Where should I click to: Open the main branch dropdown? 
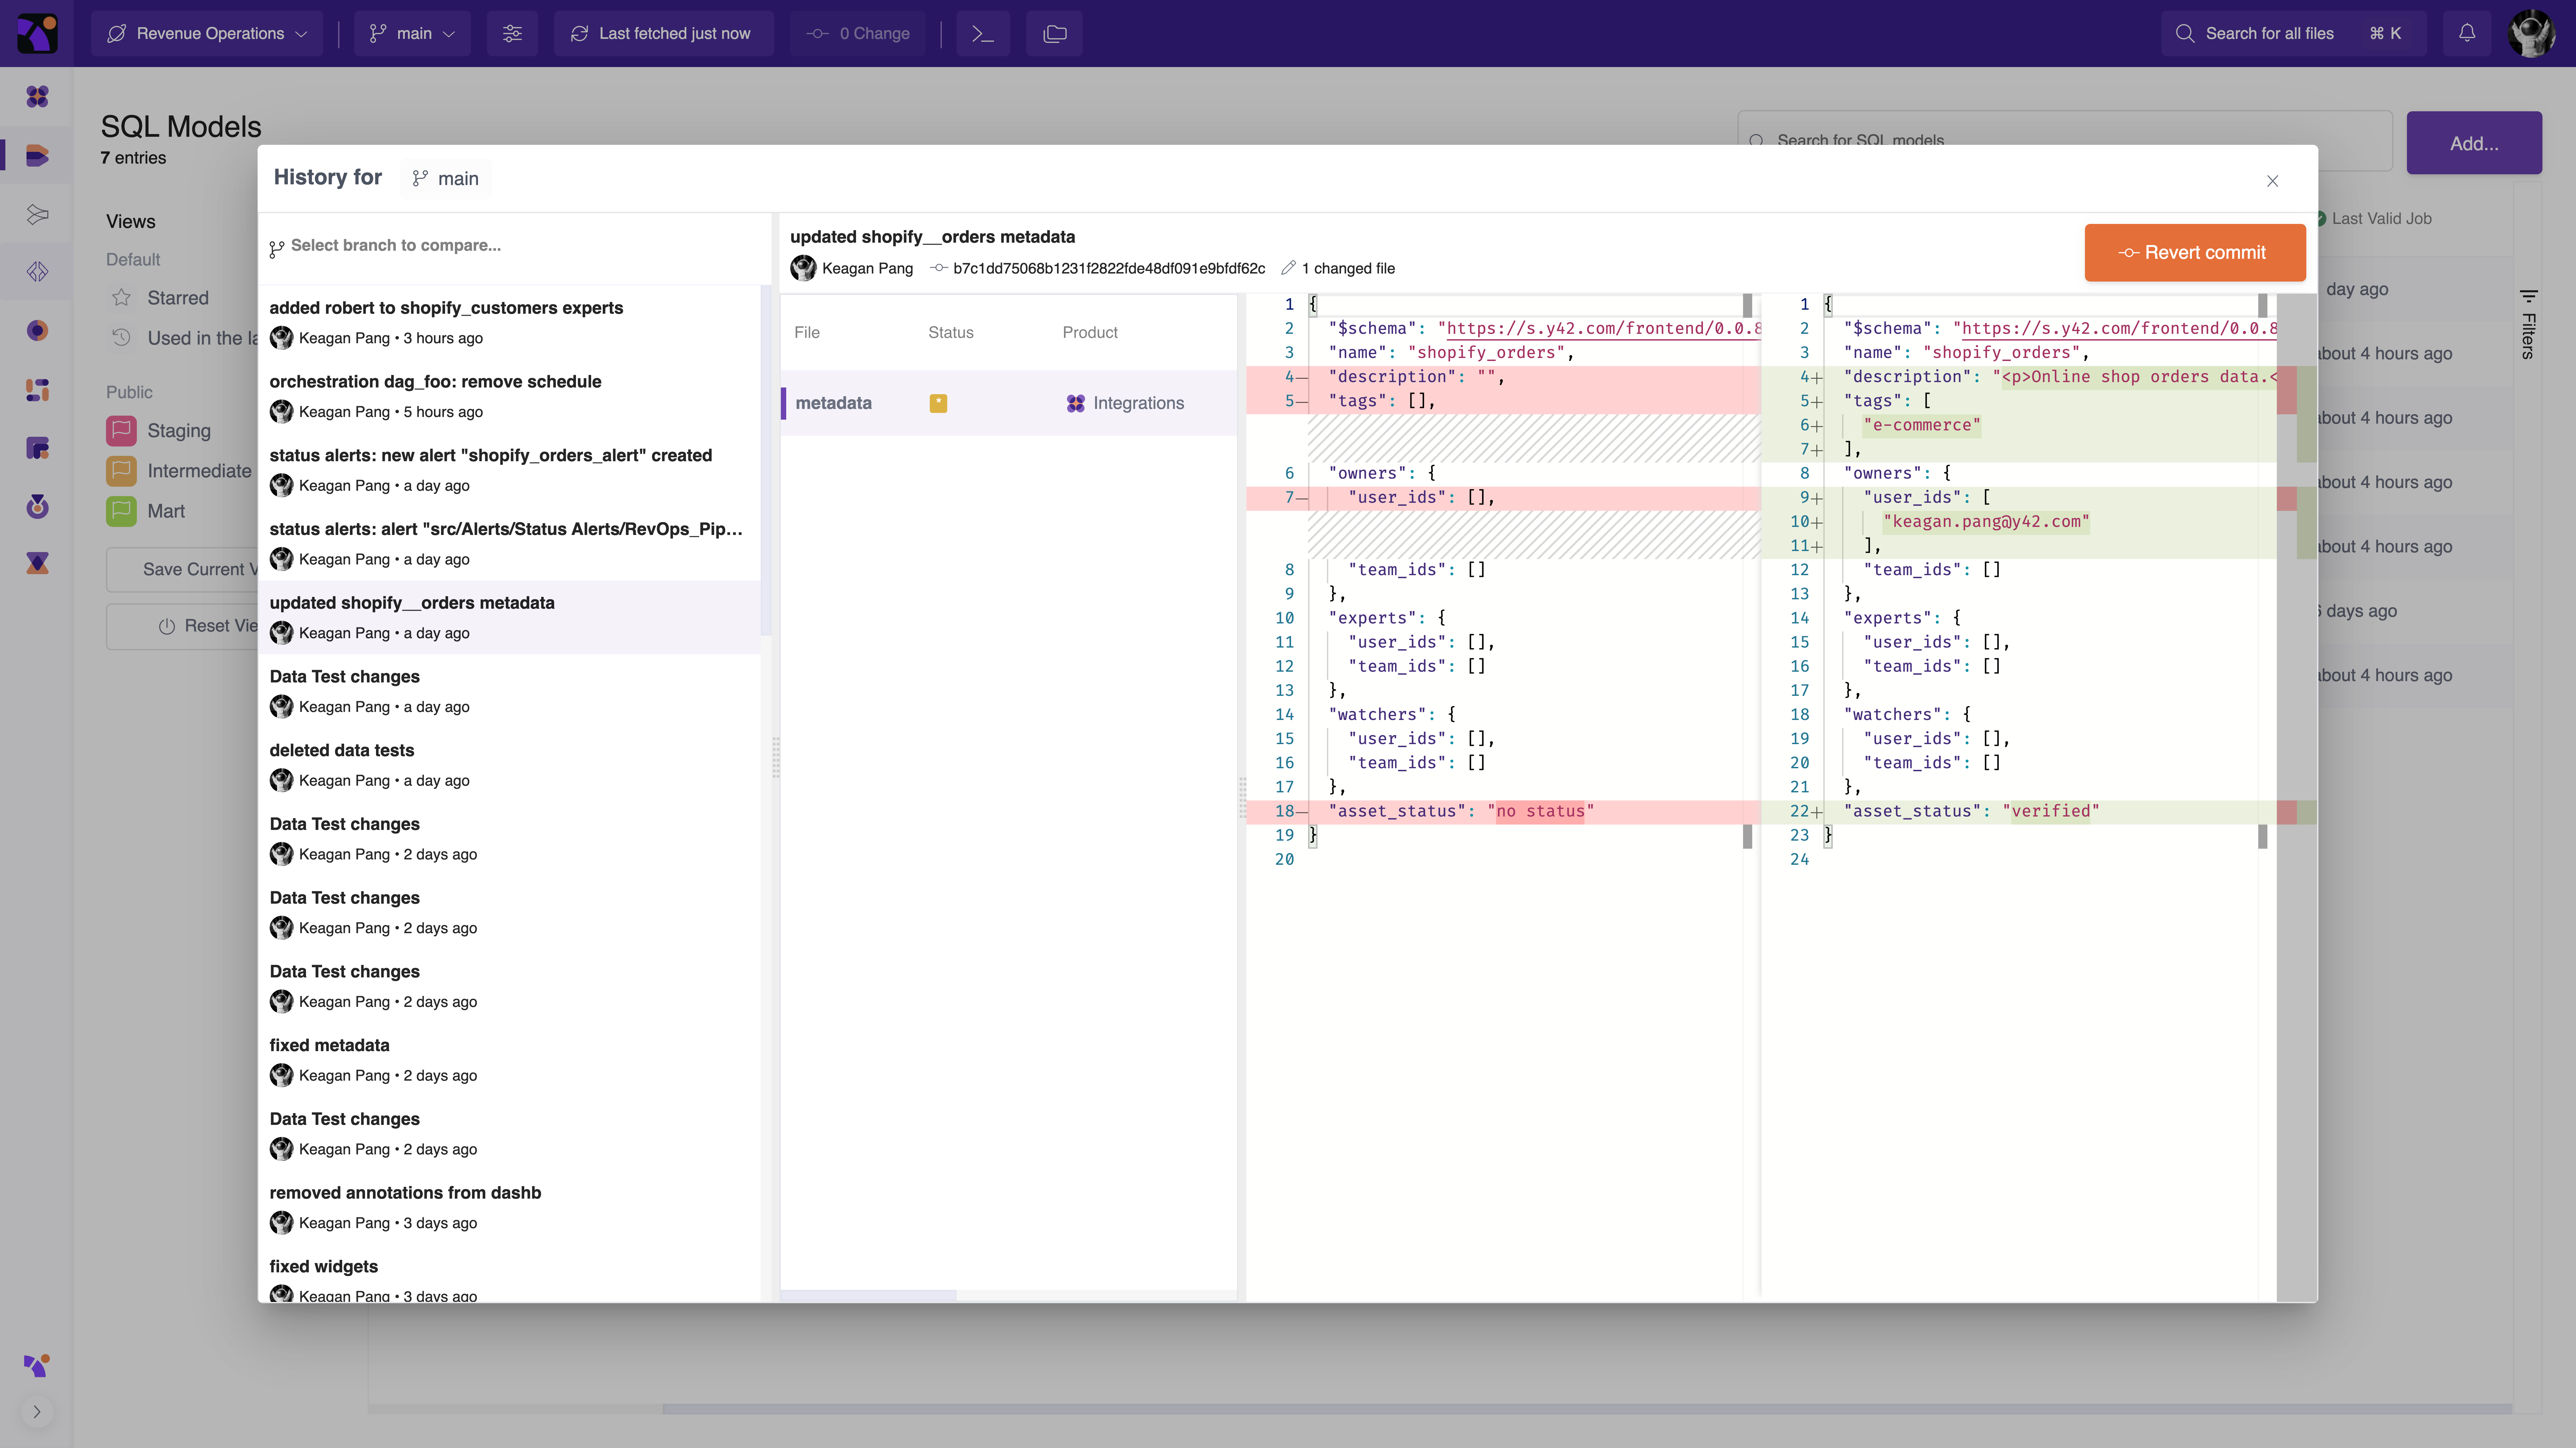point(412,33)
